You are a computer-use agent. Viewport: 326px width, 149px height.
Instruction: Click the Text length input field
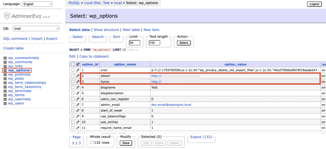coord(154,43)
